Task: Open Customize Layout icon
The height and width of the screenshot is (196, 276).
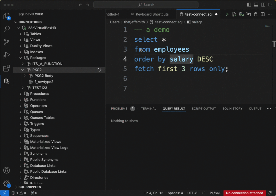Action: pyautogui.click(x=270, y=5)
